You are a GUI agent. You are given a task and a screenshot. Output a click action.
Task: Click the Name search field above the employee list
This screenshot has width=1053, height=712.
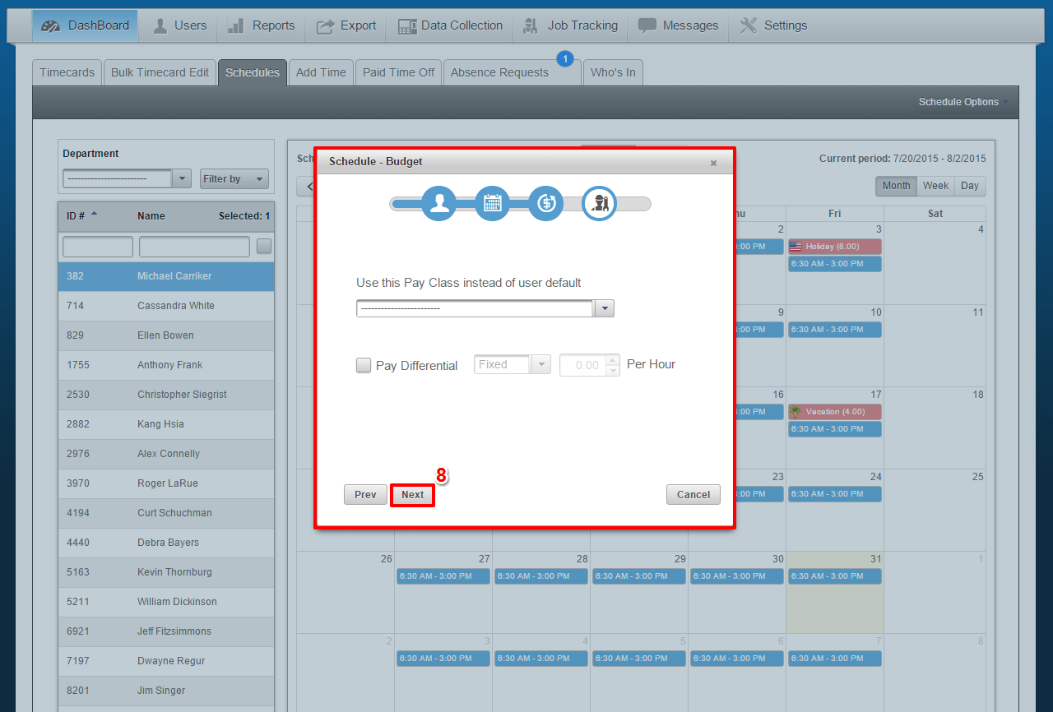194,246
